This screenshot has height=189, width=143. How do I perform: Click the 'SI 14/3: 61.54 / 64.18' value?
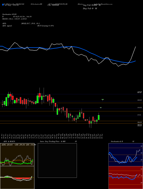coord(22,17)
